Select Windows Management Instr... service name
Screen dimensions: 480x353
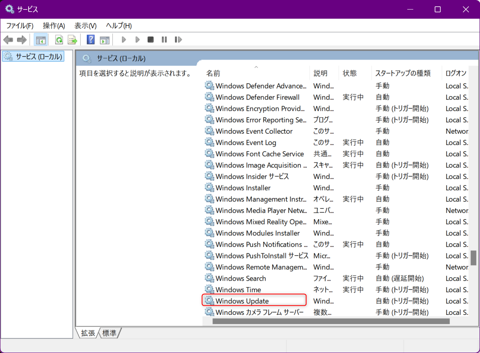pos(261,199)
